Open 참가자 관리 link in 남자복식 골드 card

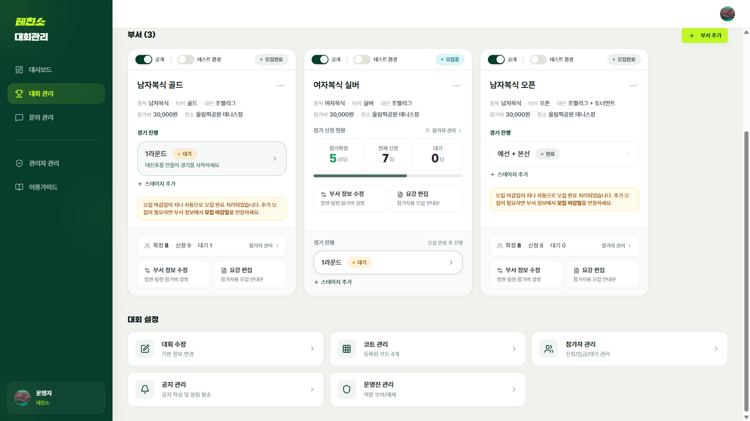click(x=264, y=246)
